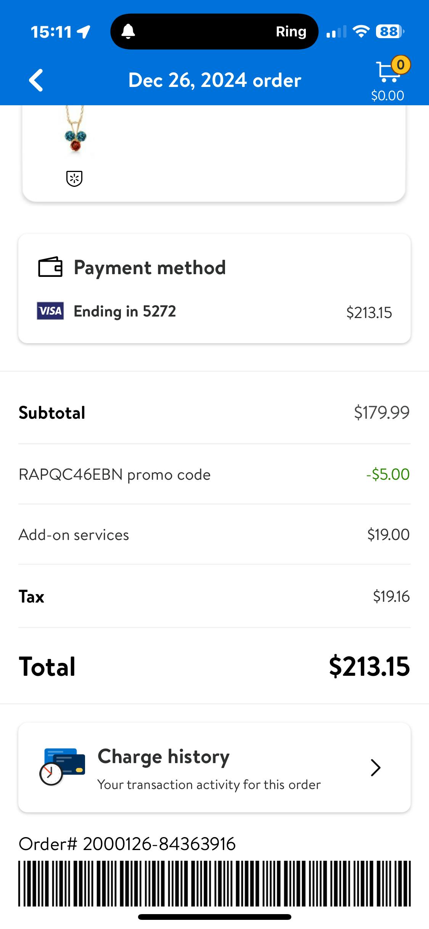Tap the Visa Ending in 5272 row

pyautogui.click(x=214, y=312)
